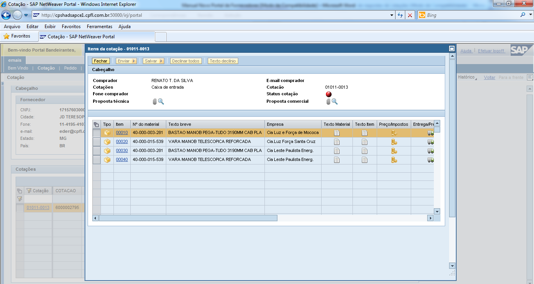Maximize the Itens da cotação dialog

point(451,49)
